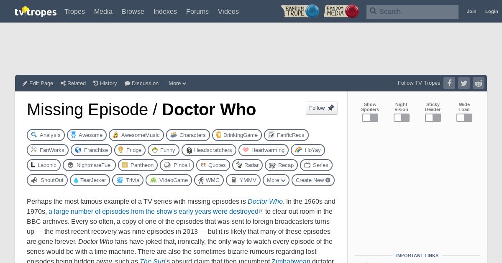The image size is (502, 263).
Task: Follow the Zimbabwean link
Action: [x=291, y=261]
